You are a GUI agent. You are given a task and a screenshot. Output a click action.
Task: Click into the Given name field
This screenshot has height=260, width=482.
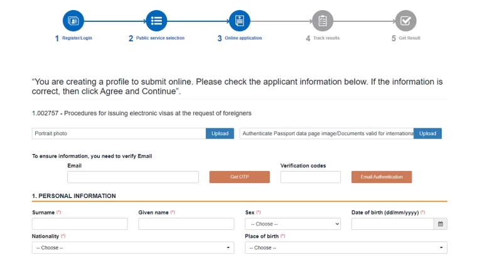click(x=186, y=224)
